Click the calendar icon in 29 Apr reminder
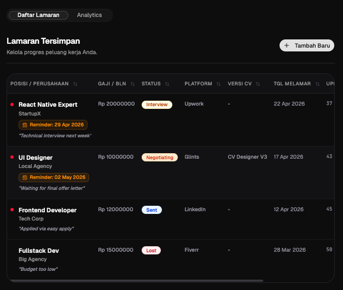This screenshot has height=290, width=343. [25, 125]
